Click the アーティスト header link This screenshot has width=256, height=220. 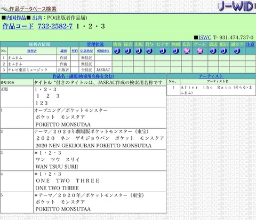pos(211,76)
